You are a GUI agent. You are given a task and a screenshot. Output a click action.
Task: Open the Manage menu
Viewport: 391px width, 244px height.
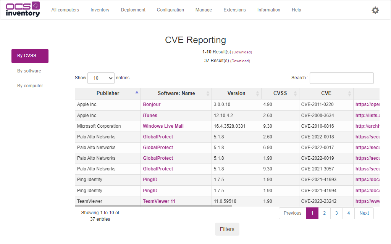(204, 10)
